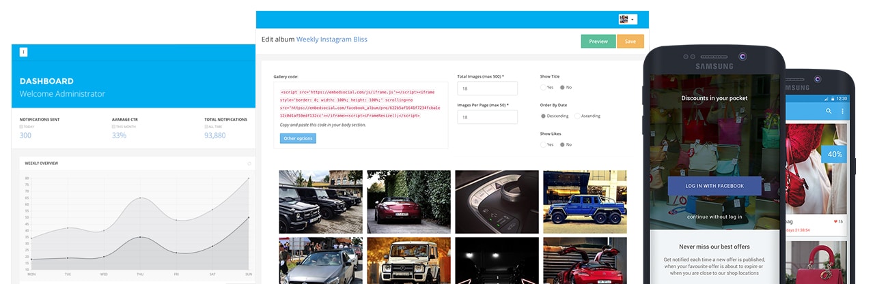Click the SUN label on chart axis
Image resolution: width=875 pixels, height=284 pixels.
point(248,274)
